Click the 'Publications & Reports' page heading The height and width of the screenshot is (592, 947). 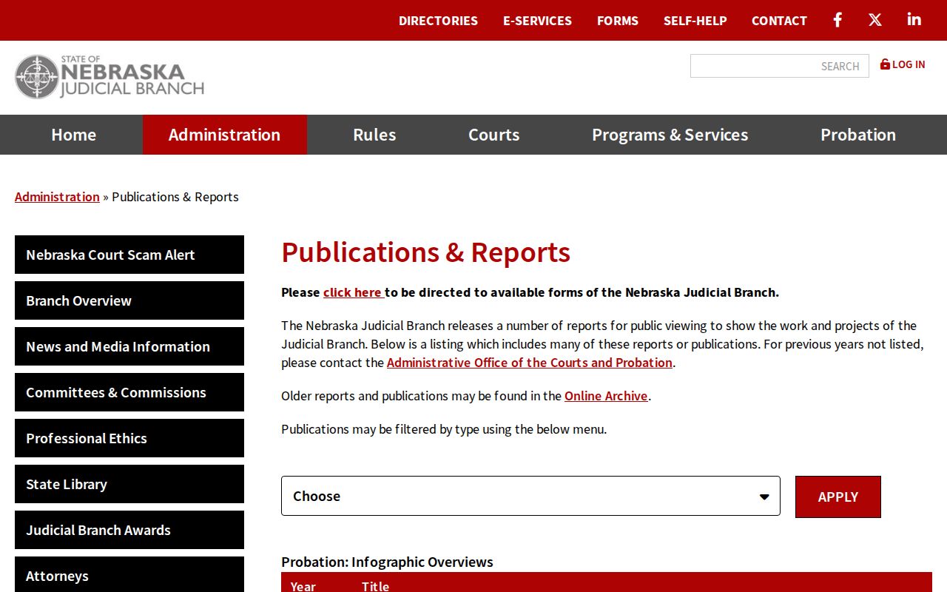click(425, 252)
